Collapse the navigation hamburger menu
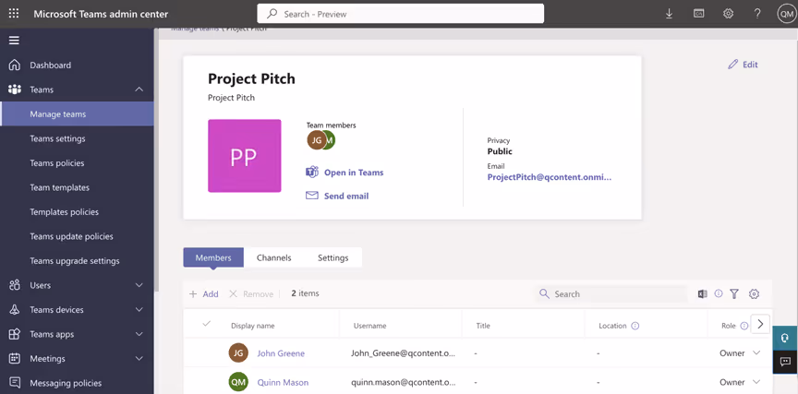 (x=14, y=41)
